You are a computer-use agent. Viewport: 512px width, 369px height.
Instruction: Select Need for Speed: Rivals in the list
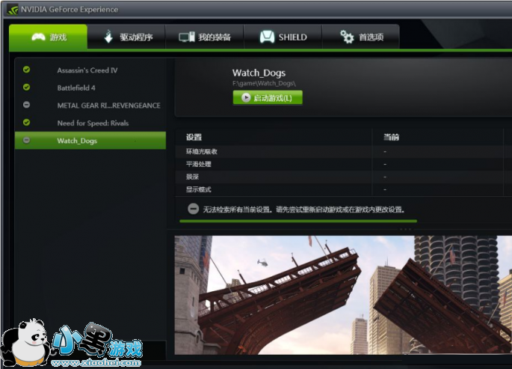pyautogui.click(x=90, y=123)
